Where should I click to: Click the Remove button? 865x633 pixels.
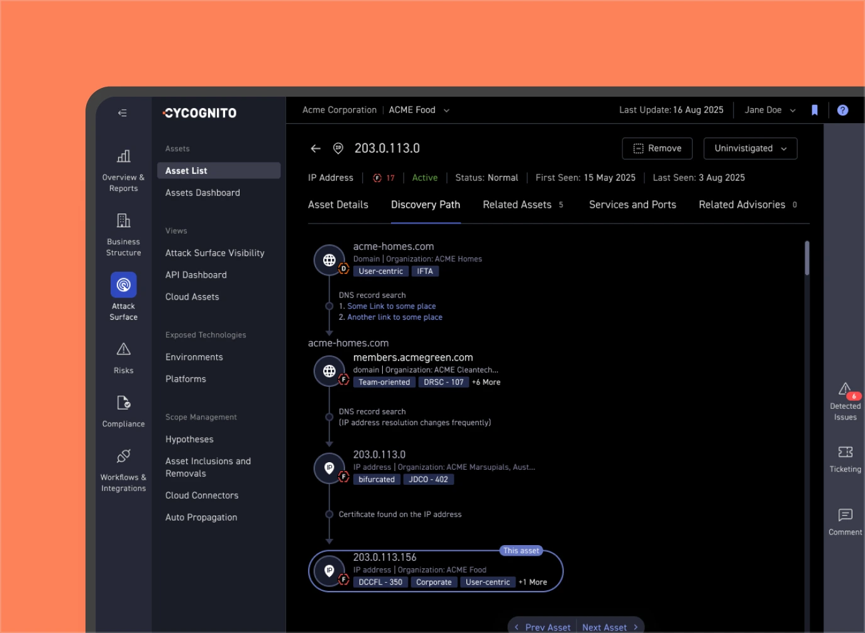click(657, 149)
